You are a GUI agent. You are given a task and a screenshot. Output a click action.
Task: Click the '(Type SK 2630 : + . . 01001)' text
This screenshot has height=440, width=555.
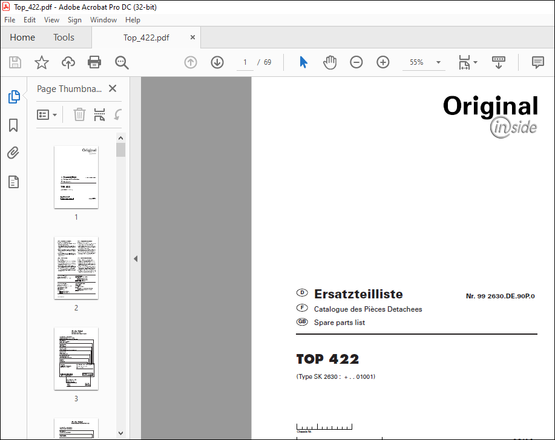tap(335, 376)
